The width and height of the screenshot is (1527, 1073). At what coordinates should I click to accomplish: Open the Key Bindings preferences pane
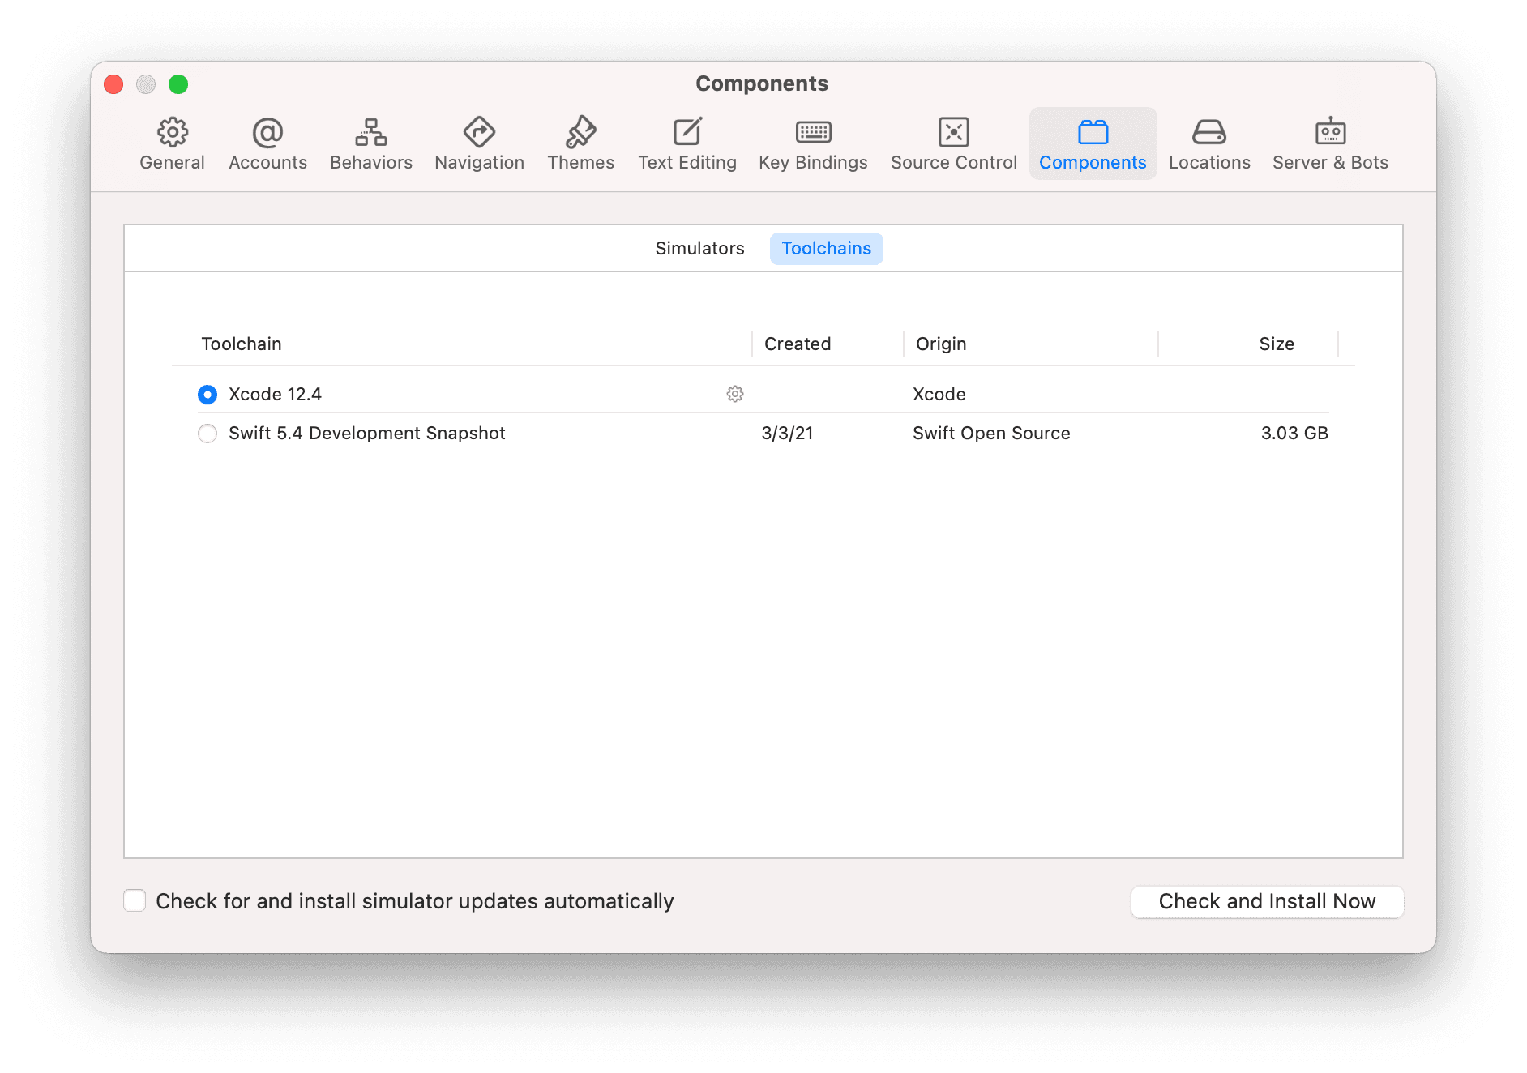coord(812,143)
